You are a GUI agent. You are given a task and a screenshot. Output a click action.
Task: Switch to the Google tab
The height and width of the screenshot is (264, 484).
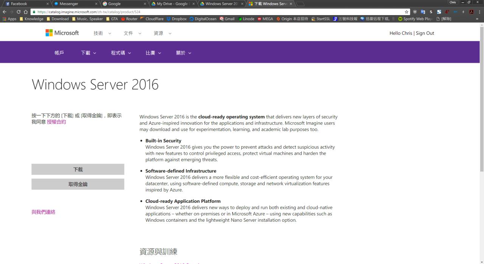[x=123, y=4]
